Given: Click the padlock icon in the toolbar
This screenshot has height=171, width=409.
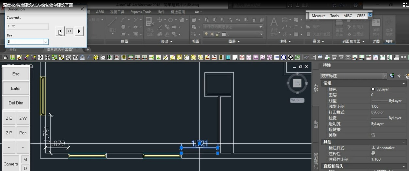Looking at the screenshot, I should (6, 57).
